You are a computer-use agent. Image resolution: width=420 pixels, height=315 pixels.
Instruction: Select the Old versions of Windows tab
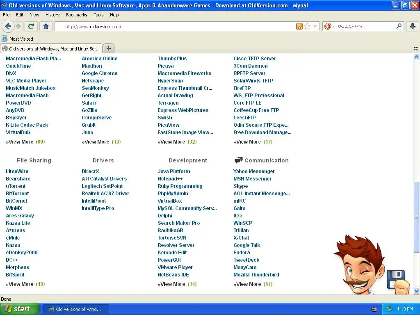tap(51, 48)
